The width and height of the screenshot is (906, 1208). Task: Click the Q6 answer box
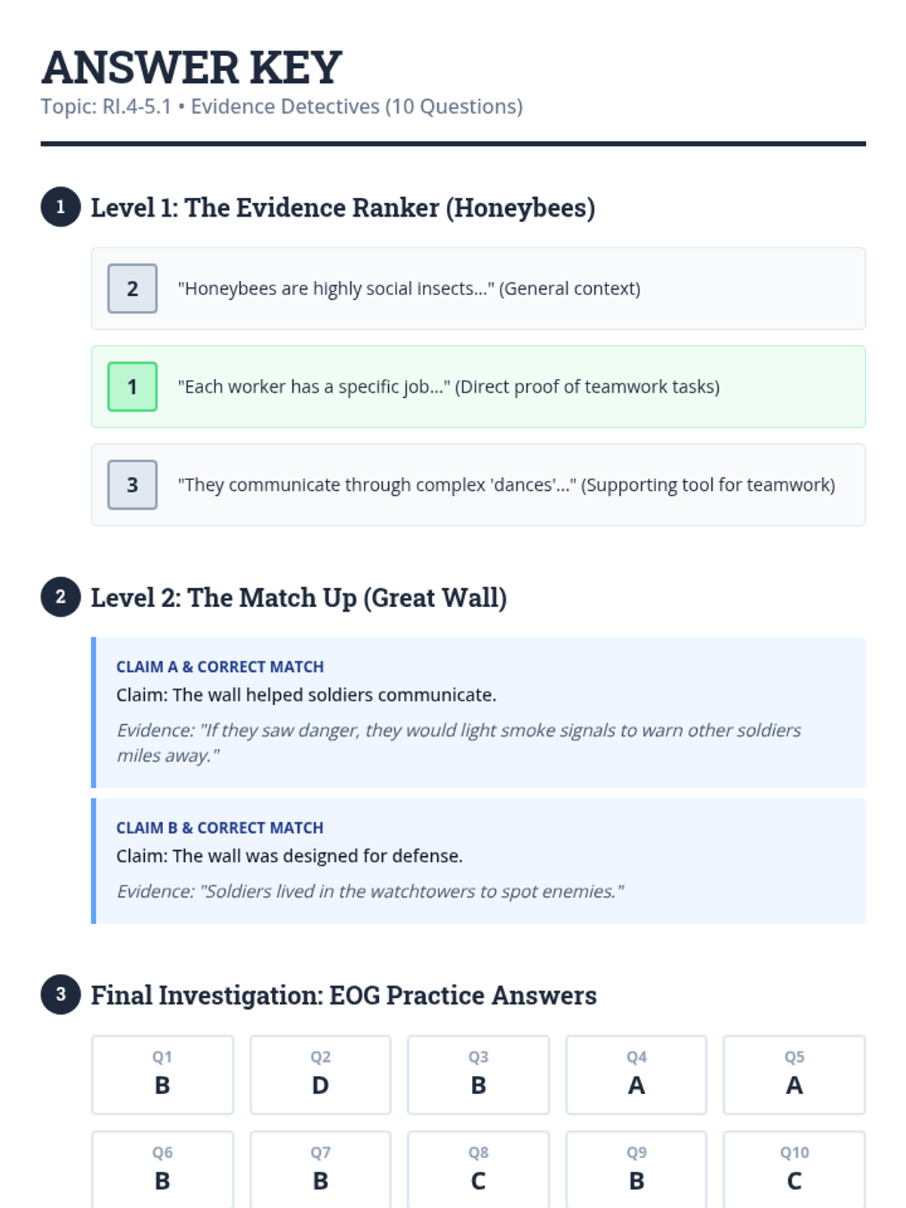tap(162, 1169)
